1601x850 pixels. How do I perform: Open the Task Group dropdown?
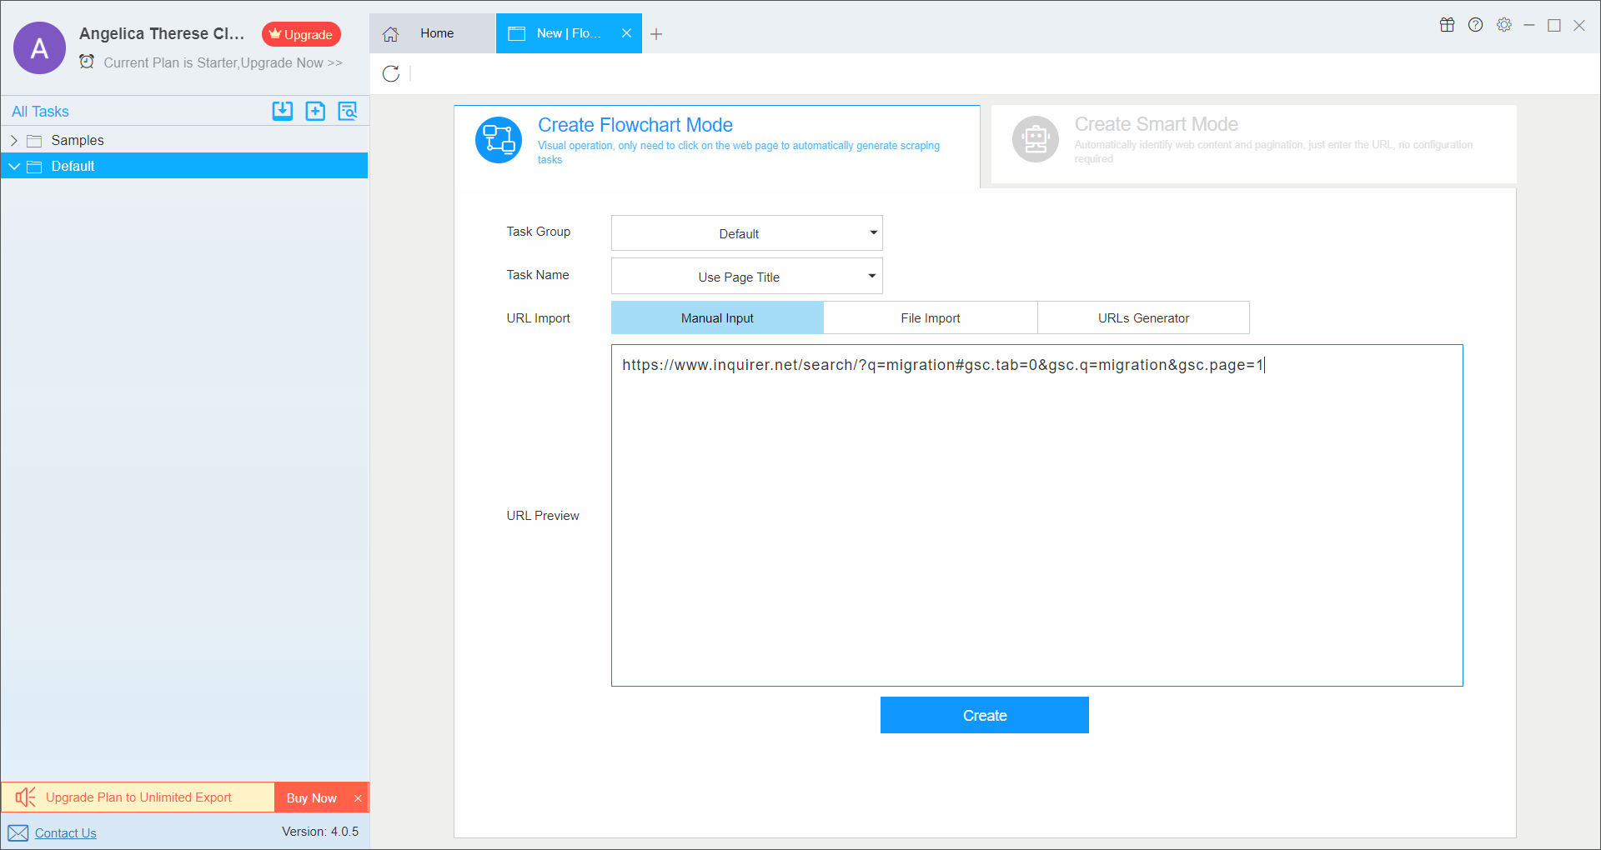746,233
